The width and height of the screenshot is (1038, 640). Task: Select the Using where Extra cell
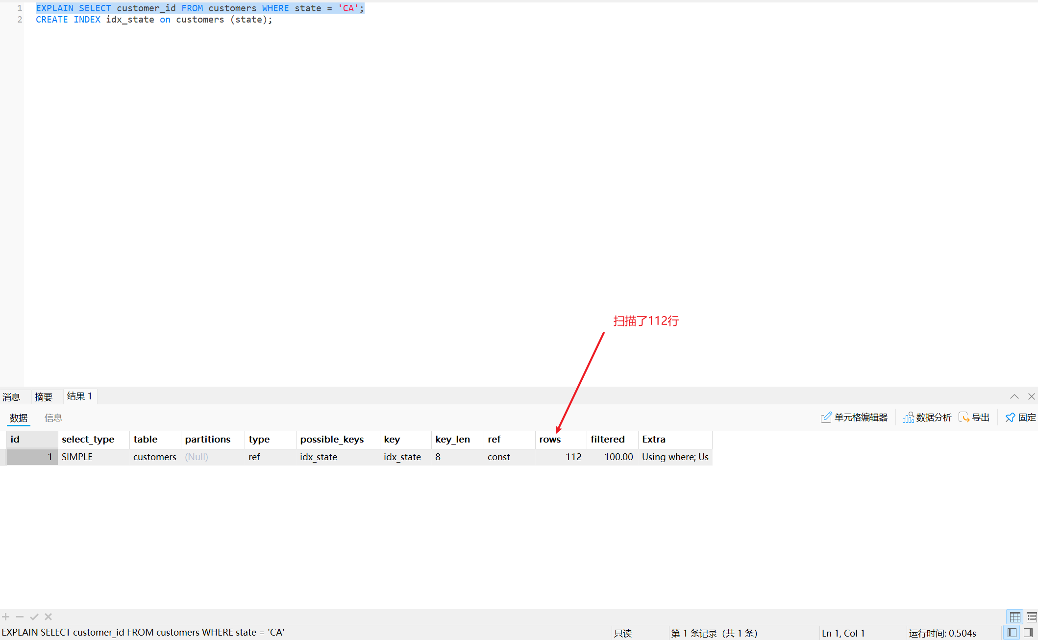(675, 457)
